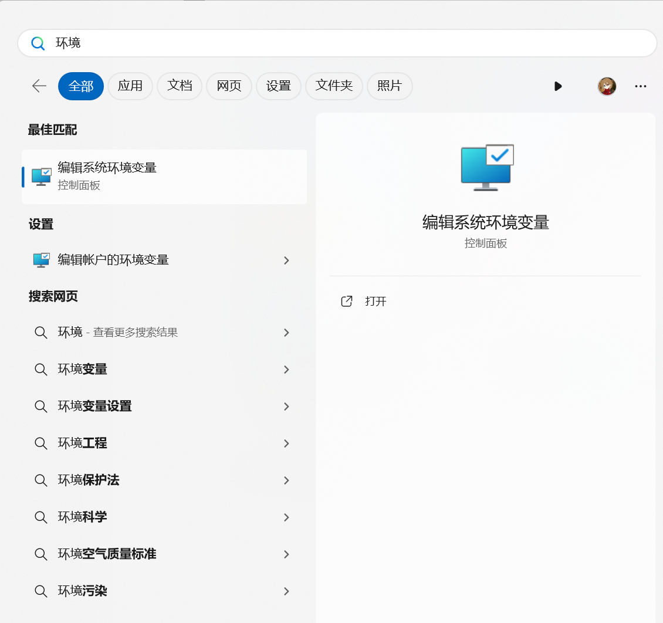This screenshot has height=623, width=663.
Task: Switch to the 设置 filter tab
Action: (x=279, y=86)
